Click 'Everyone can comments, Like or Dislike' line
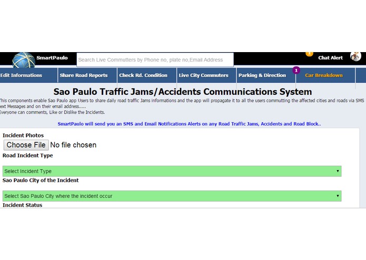Screen dimensions: 366x260 [52, 112]
